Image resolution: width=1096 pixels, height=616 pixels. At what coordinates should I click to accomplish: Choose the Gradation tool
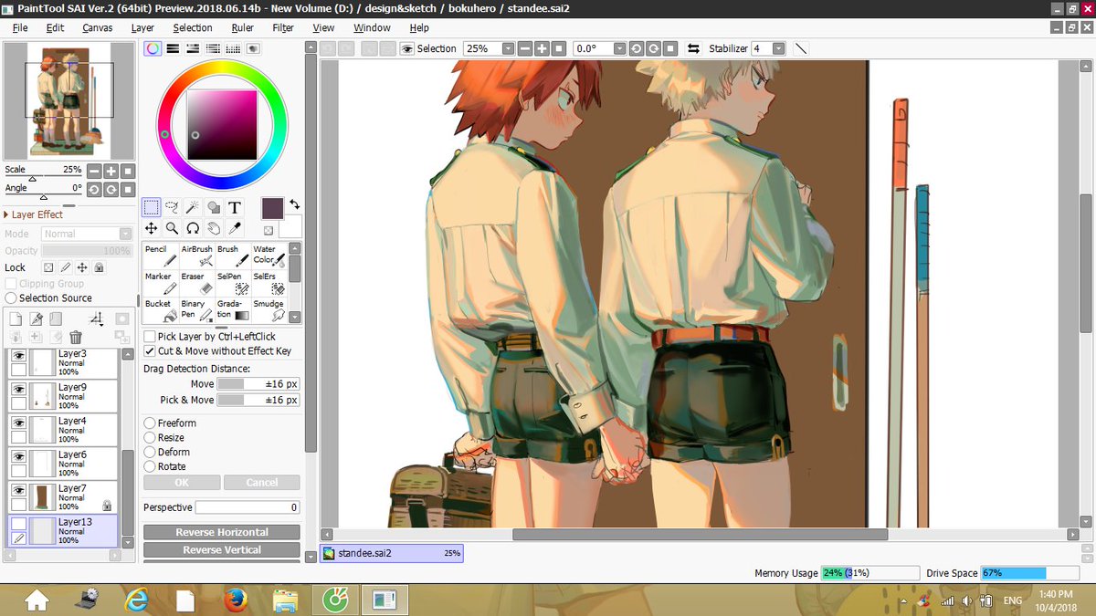click(233, 310)
